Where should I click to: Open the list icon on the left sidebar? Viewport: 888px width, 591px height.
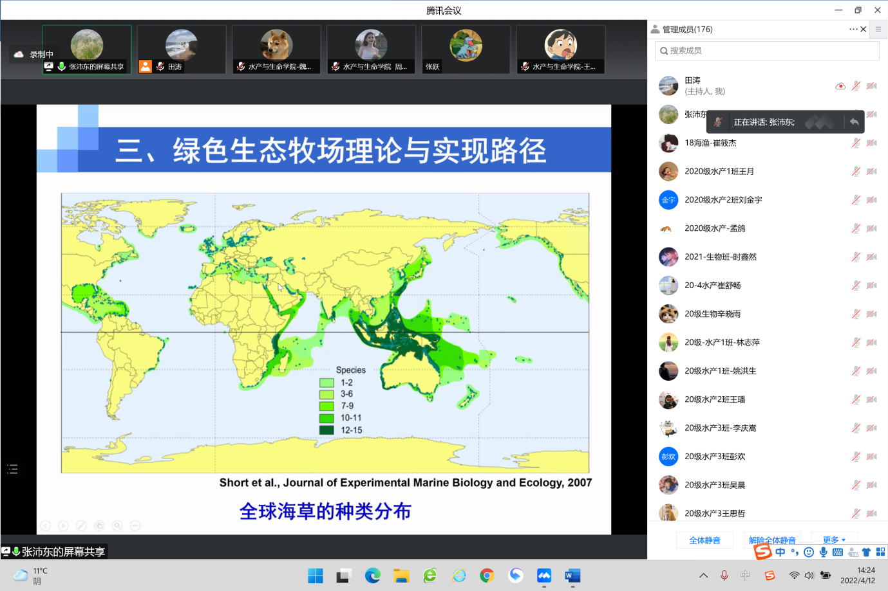click(12, 469)
